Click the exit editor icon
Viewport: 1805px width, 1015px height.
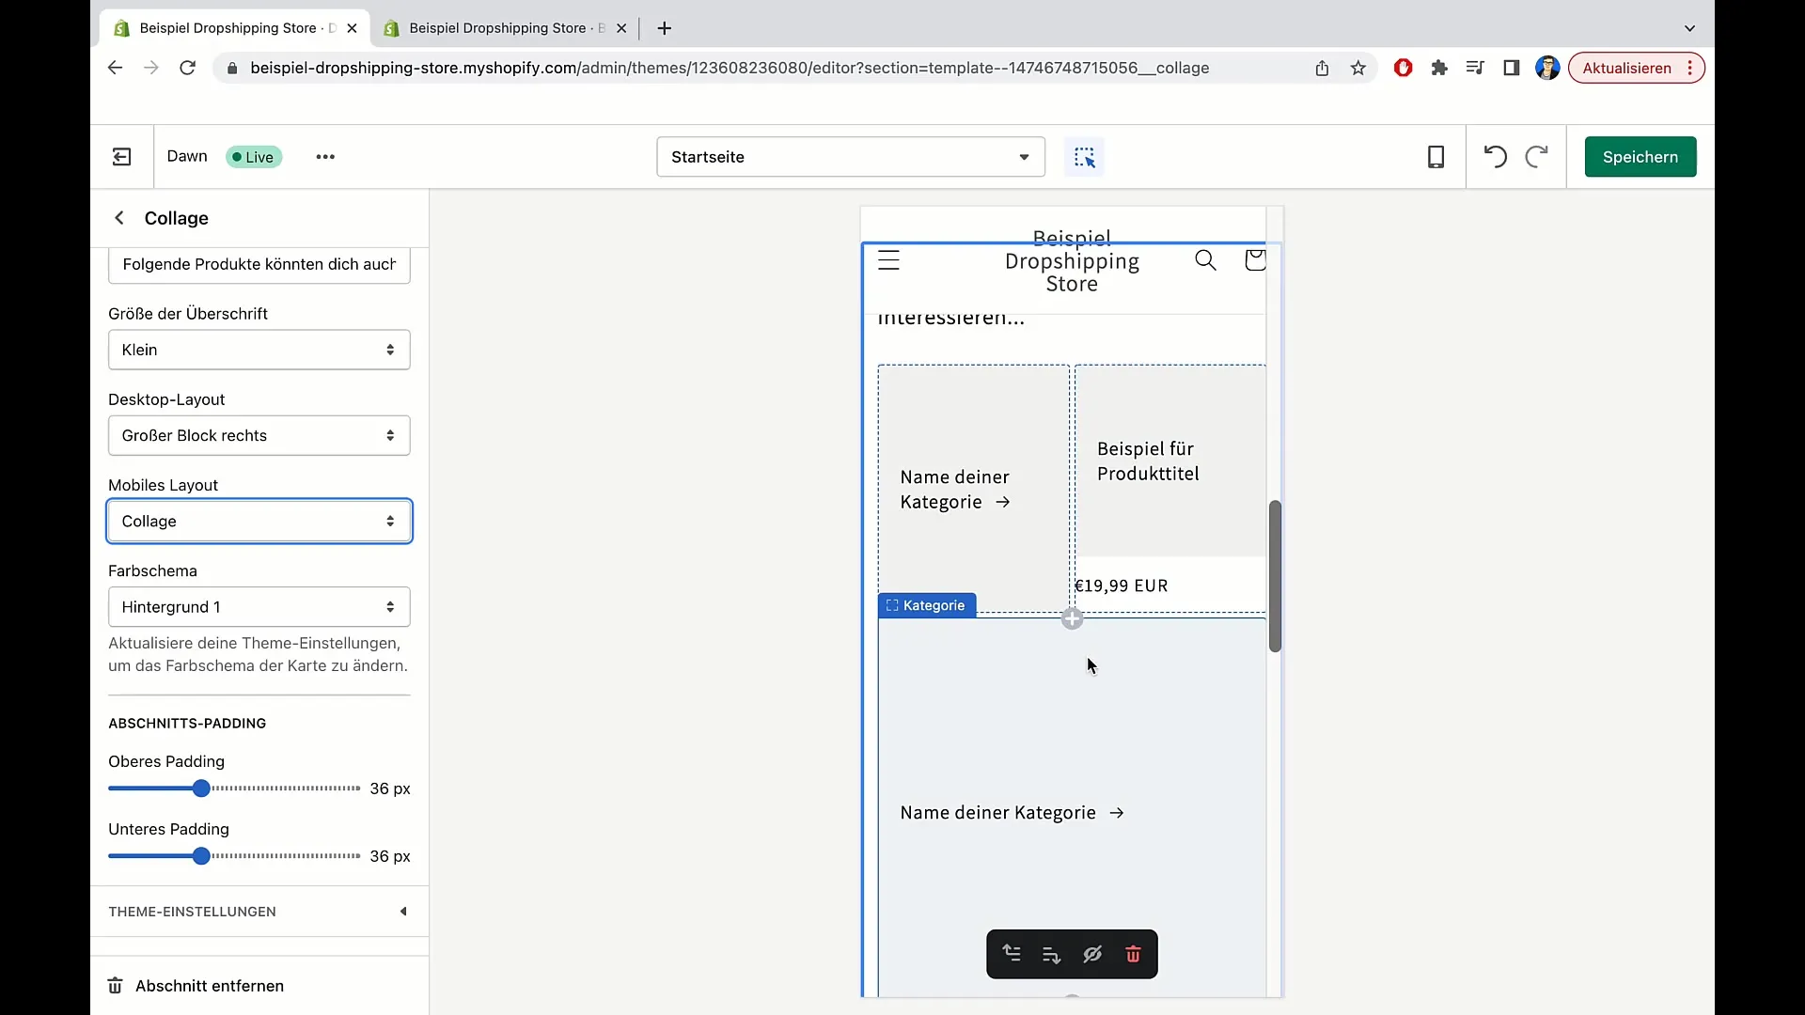click(122, 157)
